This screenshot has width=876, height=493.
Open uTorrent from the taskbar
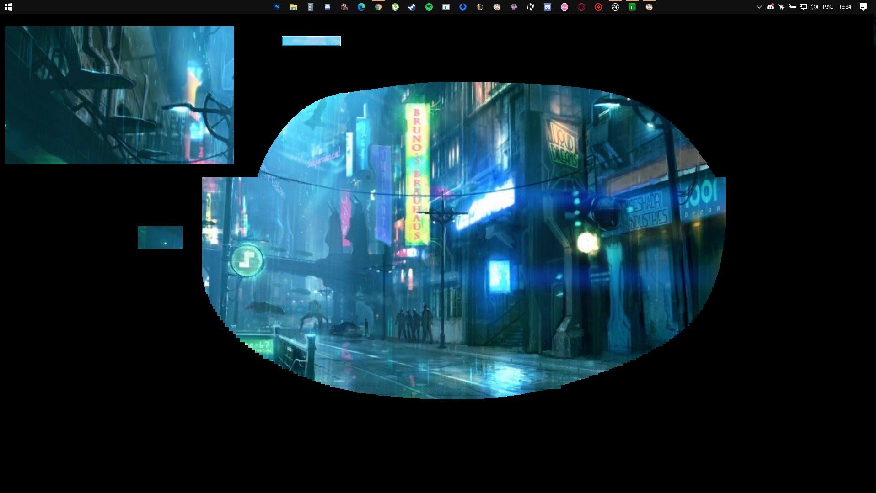[x=395, y=7]
